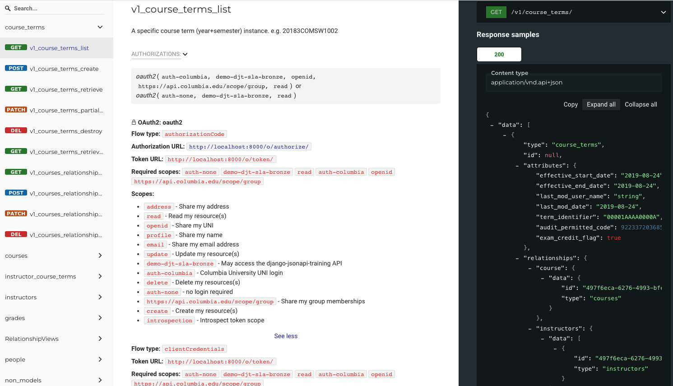673x386 pixels.
Task: Click PATCH badge of v1_course_terms_partial
Action: [x=16, y=110]
